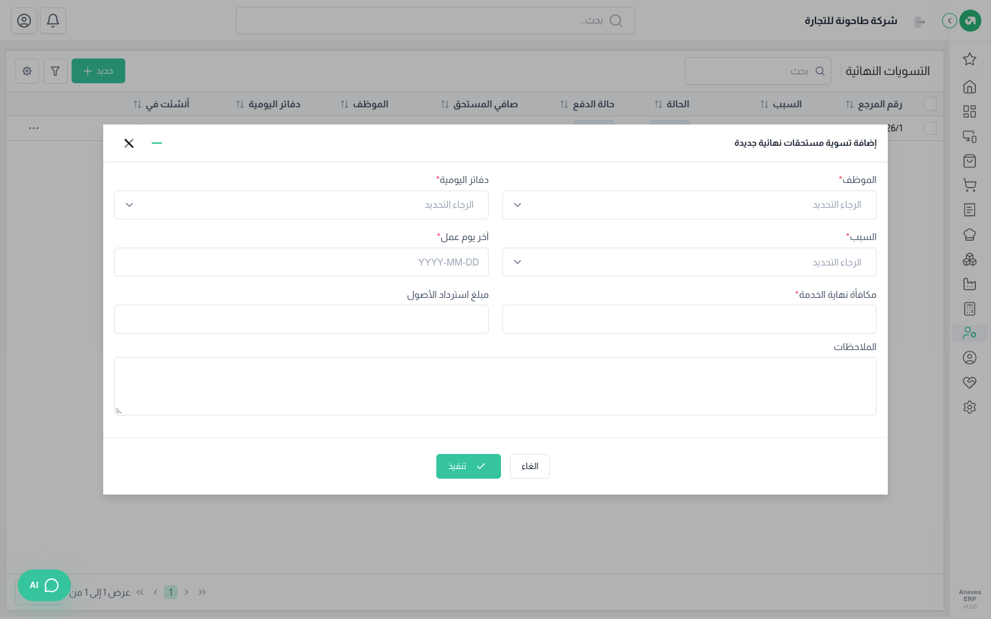Screen dimensions: 991x619
Task: Click the logout arrow icon beside company name
Action: click(x=919, y=22)
